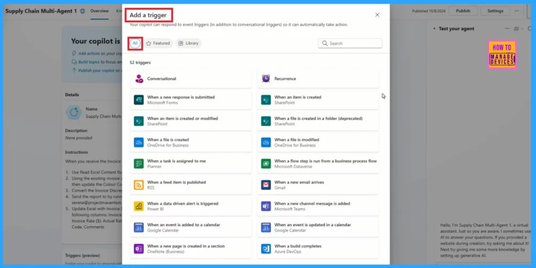Open ellipsis menu in Test your agent panel
Image resolution: width=536 pixels, height=268 pixels.
(507, 29)
